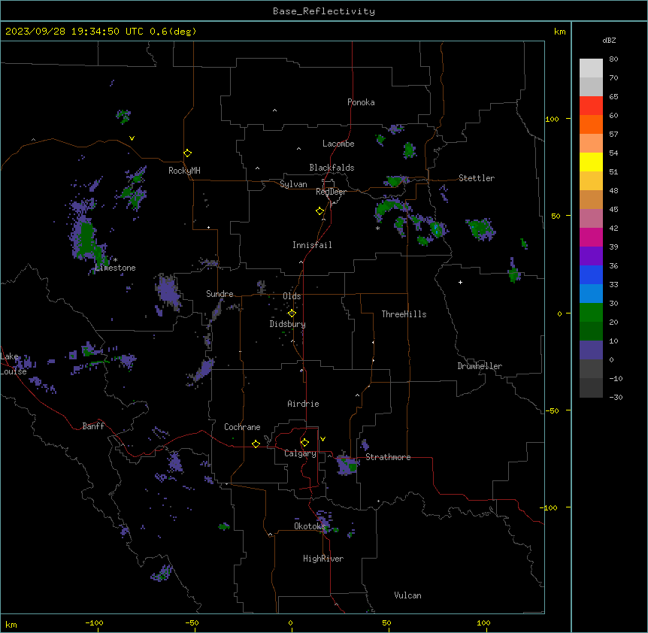Select the light gray 70–80 dBZ legend swatch
Screen dimensions: 648x633
[591, 68]
